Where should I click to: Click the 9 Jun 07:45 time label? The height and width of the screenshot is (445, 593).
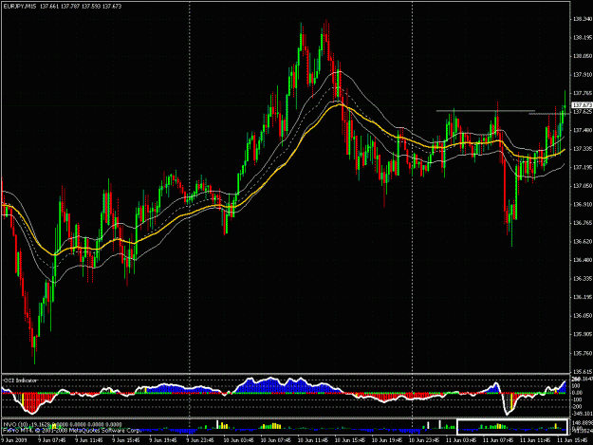coord(52,440)
